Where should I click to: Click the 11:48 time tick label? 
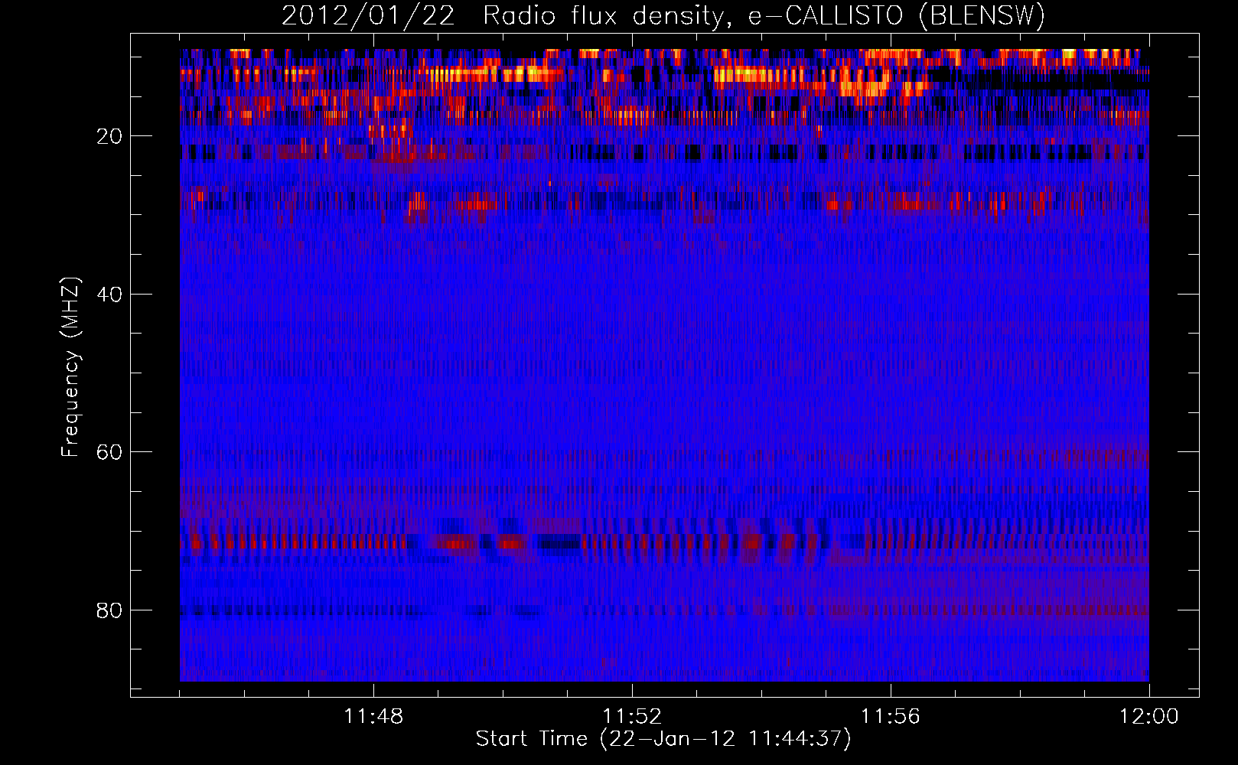[373, 717]
